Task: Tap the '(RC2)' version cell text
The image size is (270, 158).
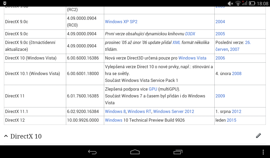Action: pyautogui.click(x=72, y=10)
